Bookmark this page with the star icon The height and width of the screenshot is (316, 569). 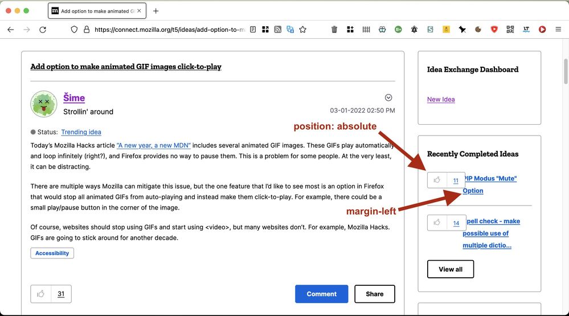[x=302, y=30]
